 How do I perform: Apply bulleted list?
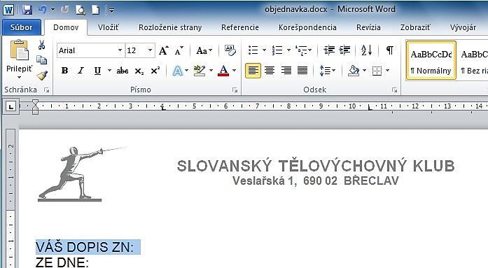point(253,50)
